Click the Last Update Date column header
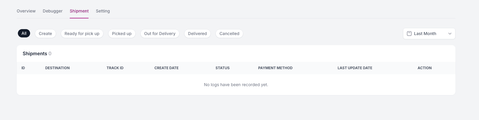The width and height of the screenshot is (479, 120). [x=355, y=68]
